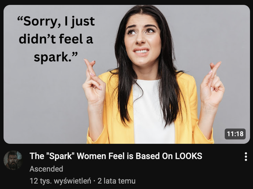Click the "Sorry, I just" thumbnail quote
The width and height of the screenshot is (253, 189).
click(x=56, y=22)
